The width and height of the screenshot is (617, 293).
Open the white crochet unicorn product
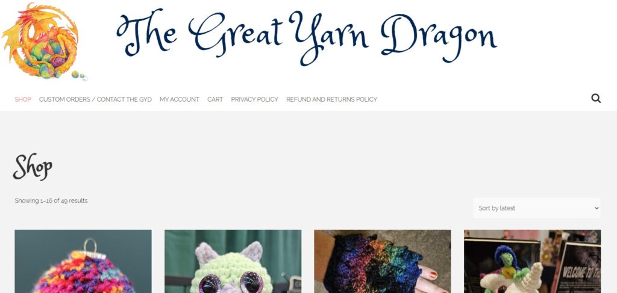[x=533, y=262]
